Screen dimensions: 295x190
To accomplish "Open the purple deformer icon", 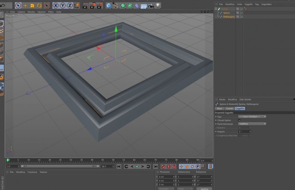I will click(137, 6).
